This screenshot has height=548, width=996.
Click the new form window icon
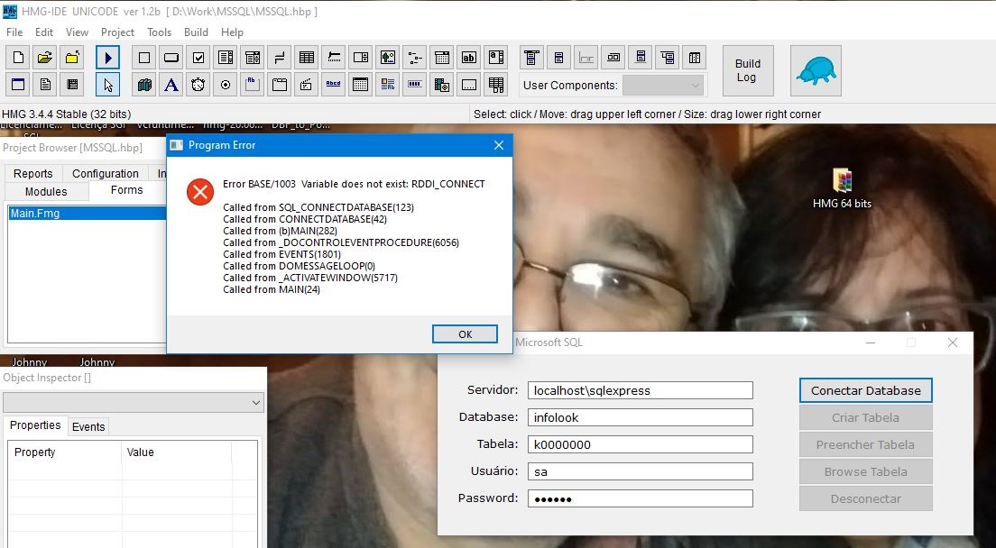tap(18, 85)
